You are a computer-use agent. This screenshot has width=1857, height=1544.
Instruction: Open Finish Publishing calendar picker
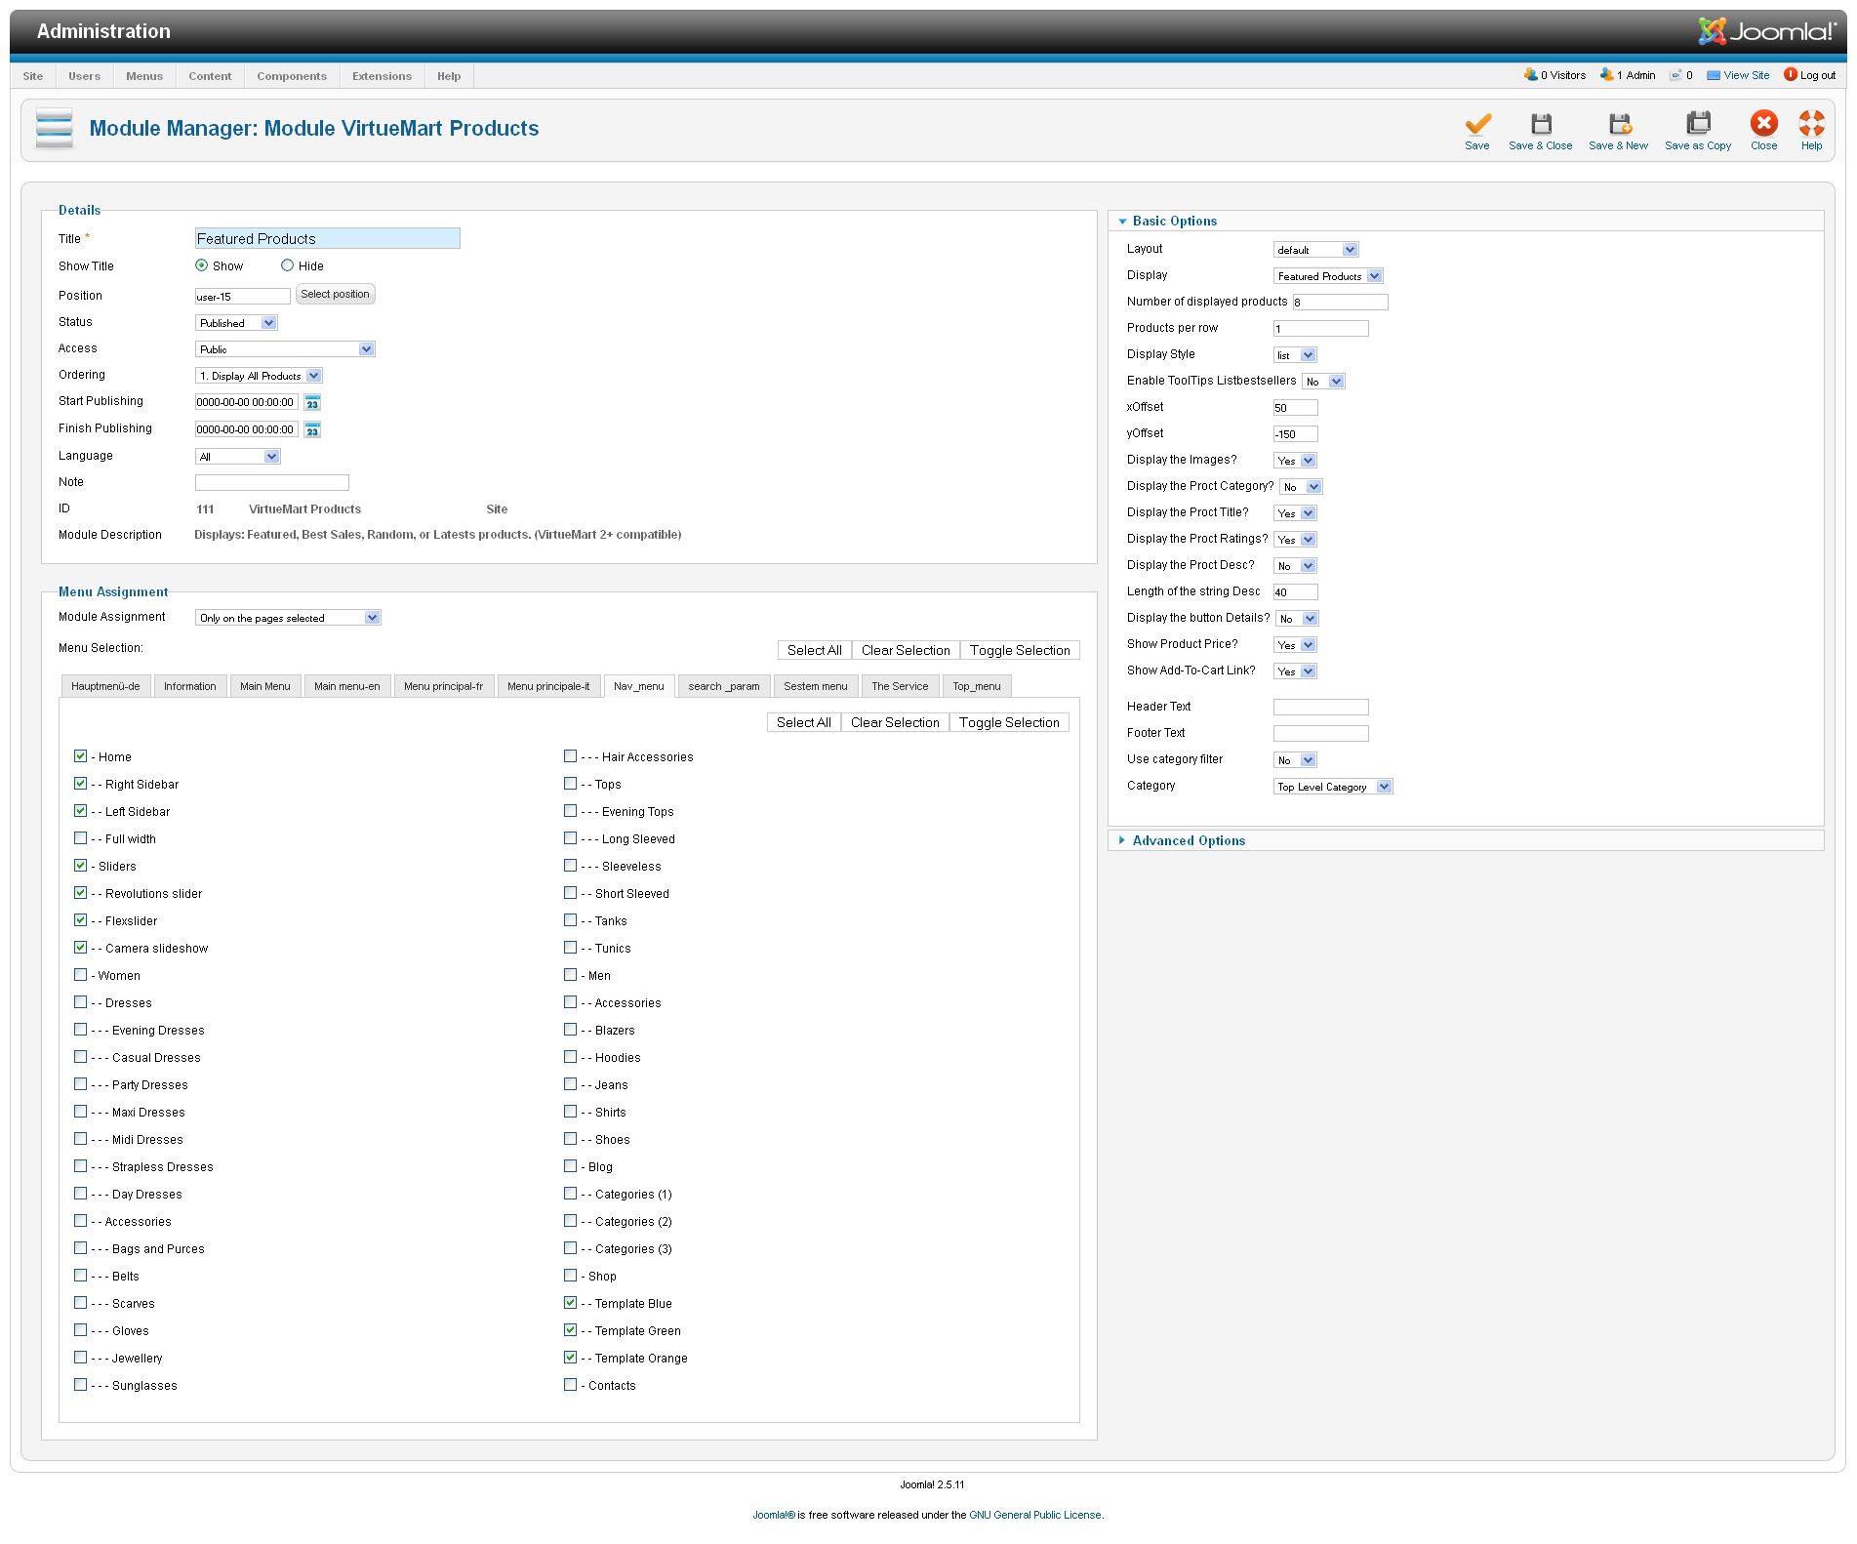tap(312, 429)
